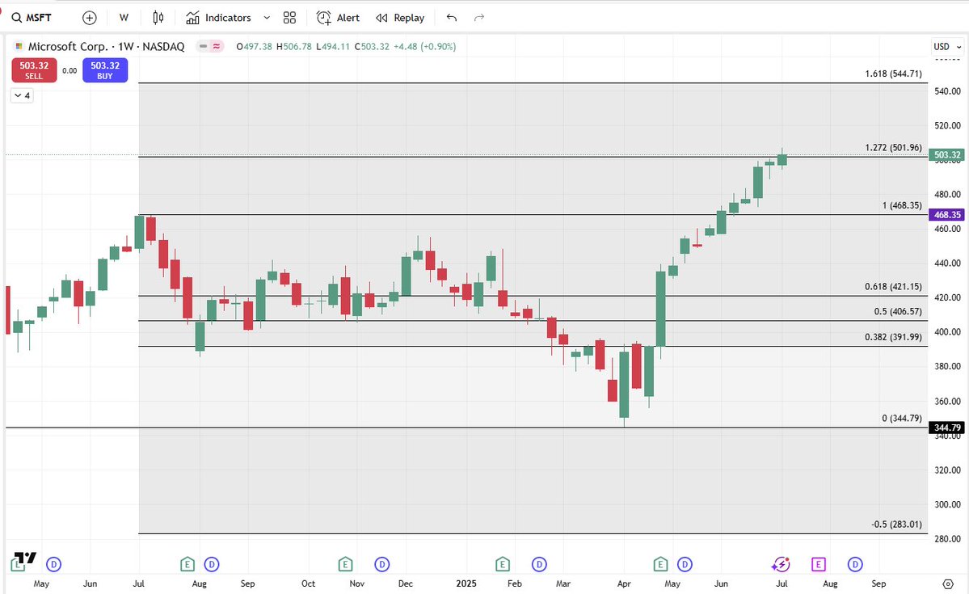Image resolution: width=969 pixels, height=594 pixels.
Task: Select the 1.618 (544.71) Fibonacci label
Action: tap(893, 74)
